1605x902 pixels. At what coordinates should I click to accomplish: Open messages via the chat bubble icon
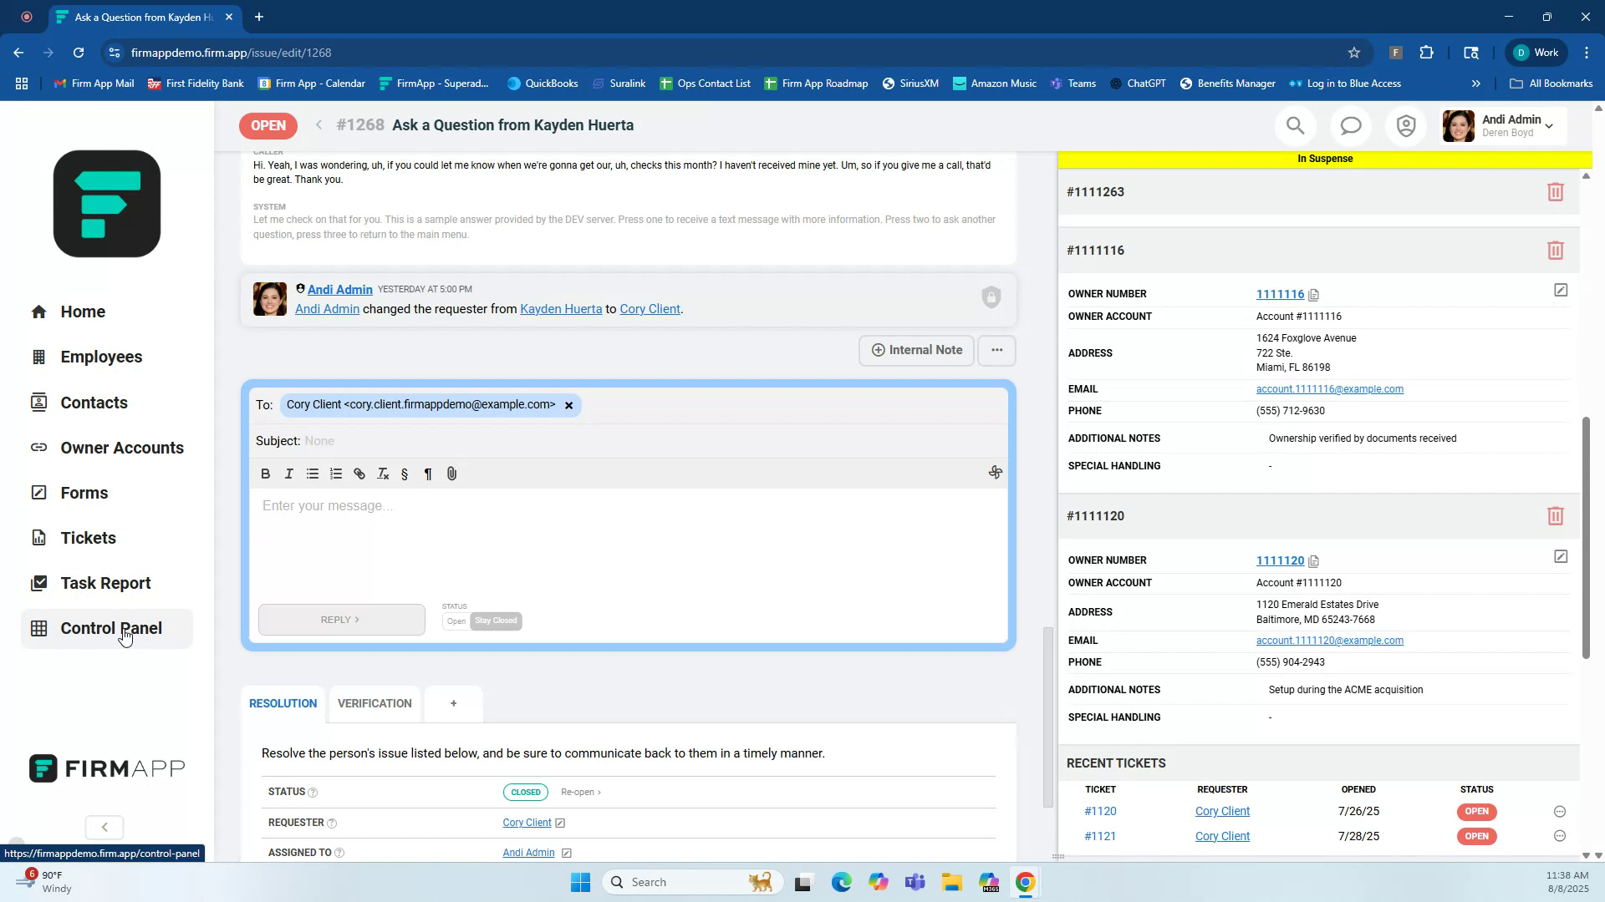(1349, 125)
